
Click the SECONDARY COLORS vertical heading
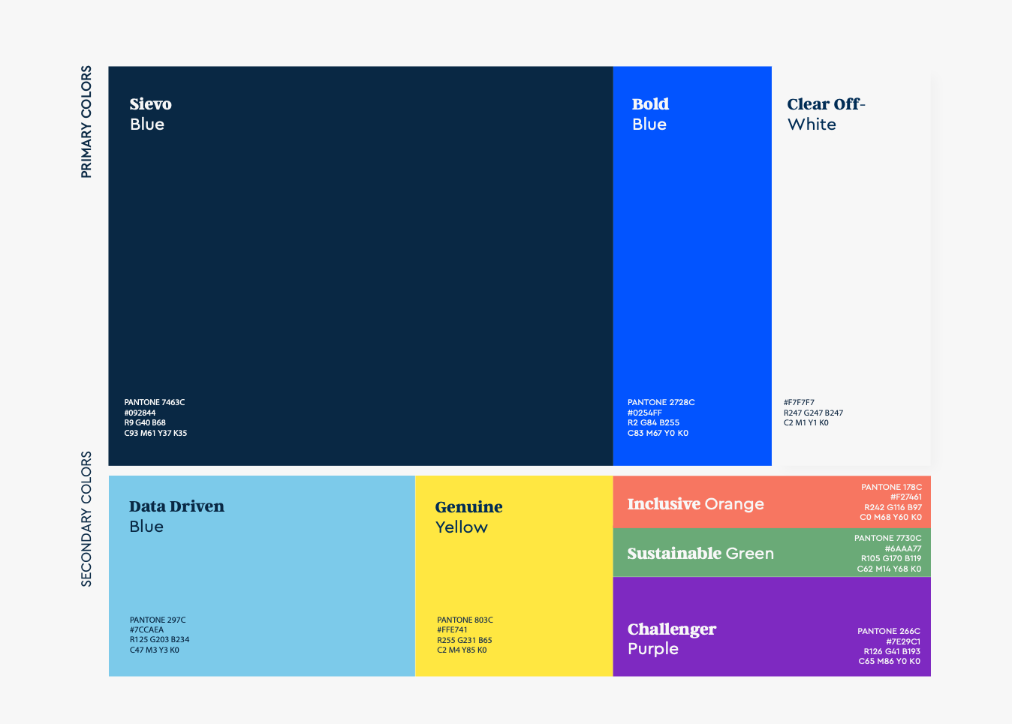[86, 518]
